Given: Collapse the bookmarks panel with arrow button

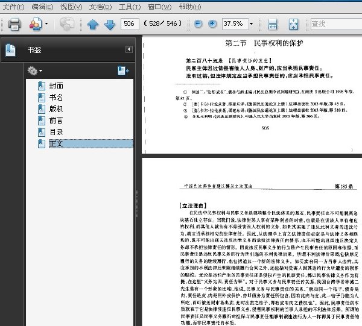Looking at the screenshot, I should [x=129, y=49].
